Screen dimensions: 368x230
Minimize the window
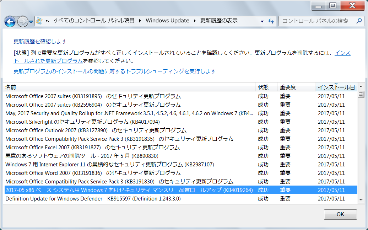(x=318, y=6)
